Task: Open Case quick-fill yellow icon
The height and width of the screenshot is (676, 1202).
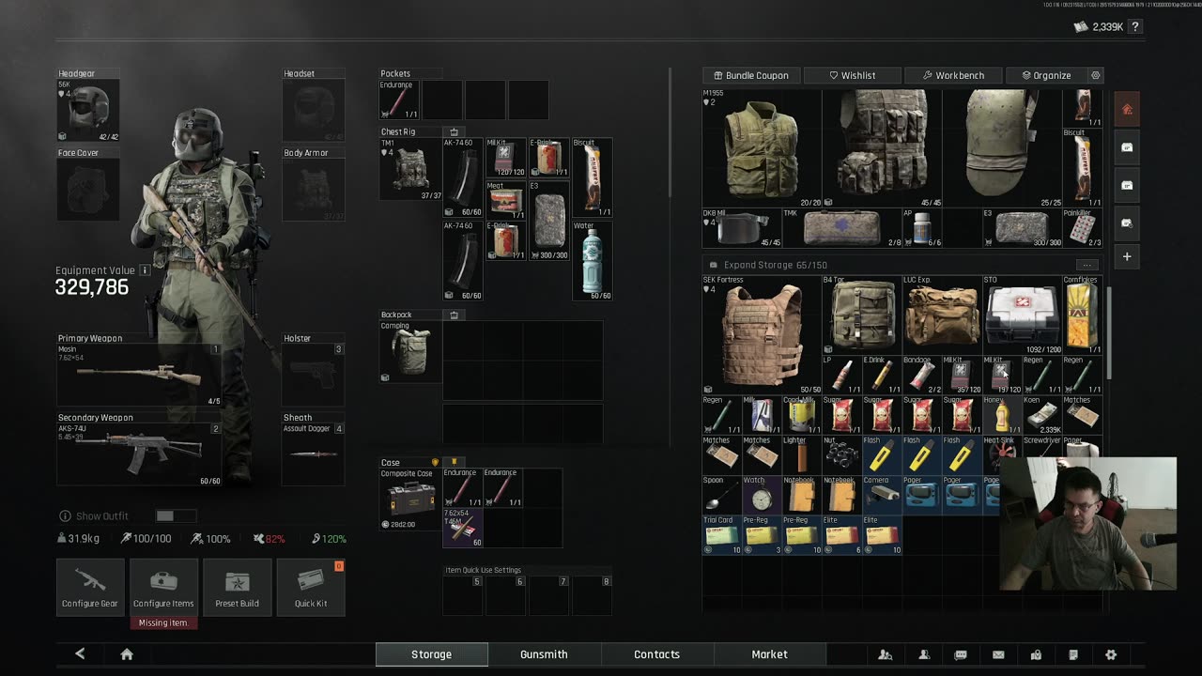Action: coord(455,462)
